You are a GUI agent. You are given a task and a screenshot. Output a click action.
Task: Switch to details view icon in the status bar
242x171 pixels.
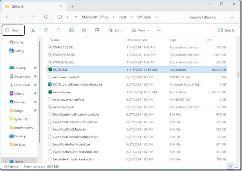tap(231, 167)
